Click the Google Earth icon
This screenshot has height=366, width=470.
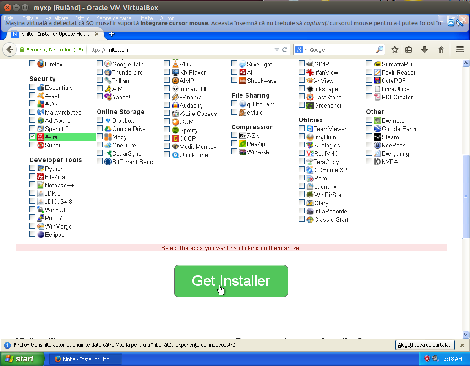[x=377, y=129]
